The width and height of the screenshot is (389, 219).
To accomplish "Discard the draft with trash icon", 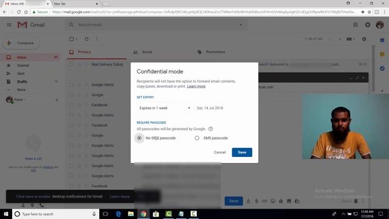I will pos(356,201).
